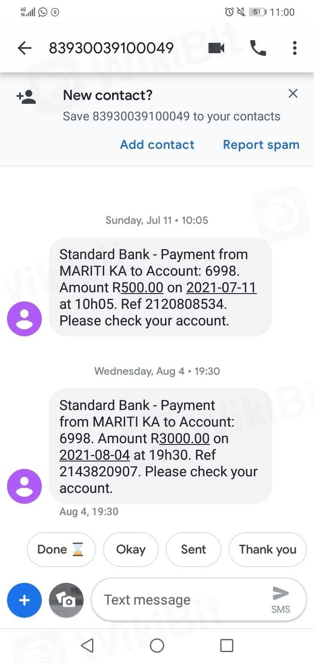Open the 2021-08-04 date link

pyautogui.click(x=95, y=455)
